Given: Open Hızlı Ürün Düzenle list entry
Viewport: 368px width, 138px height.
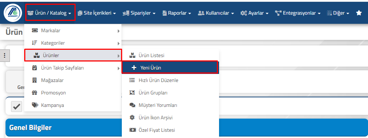Looking at the screenshot, I should point(170,81).
